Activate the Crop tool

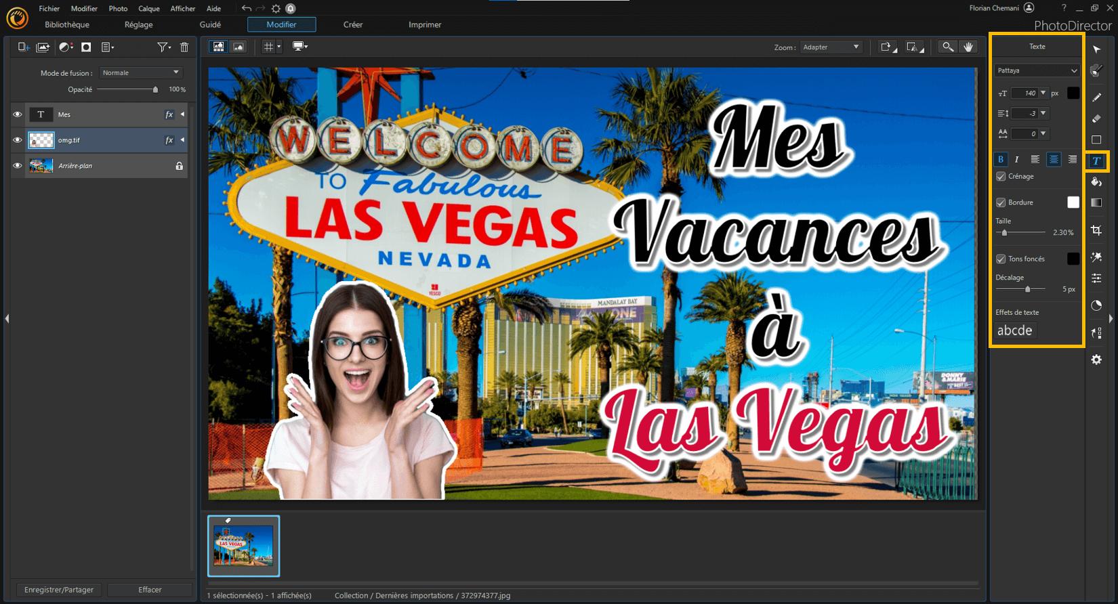pyautogui.click(x=1096, y=231)
